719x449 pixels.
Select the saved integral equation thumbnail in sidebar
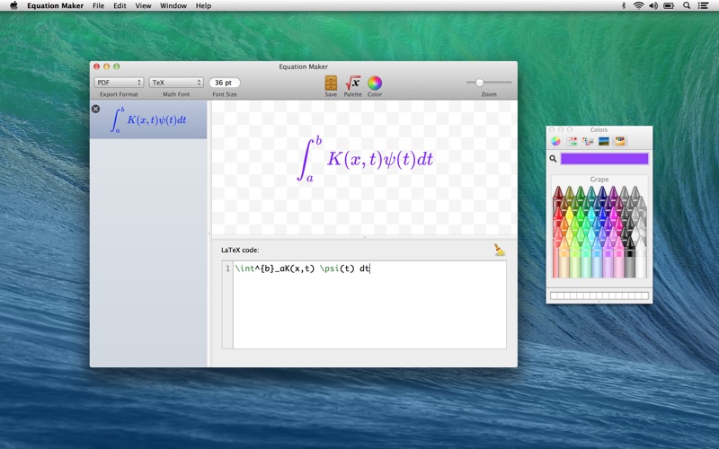(148, 119)
